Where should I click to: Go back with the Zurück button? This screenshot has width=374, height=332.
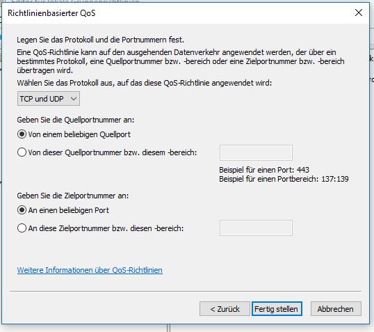pyautogui.click(x=225, y=309)
